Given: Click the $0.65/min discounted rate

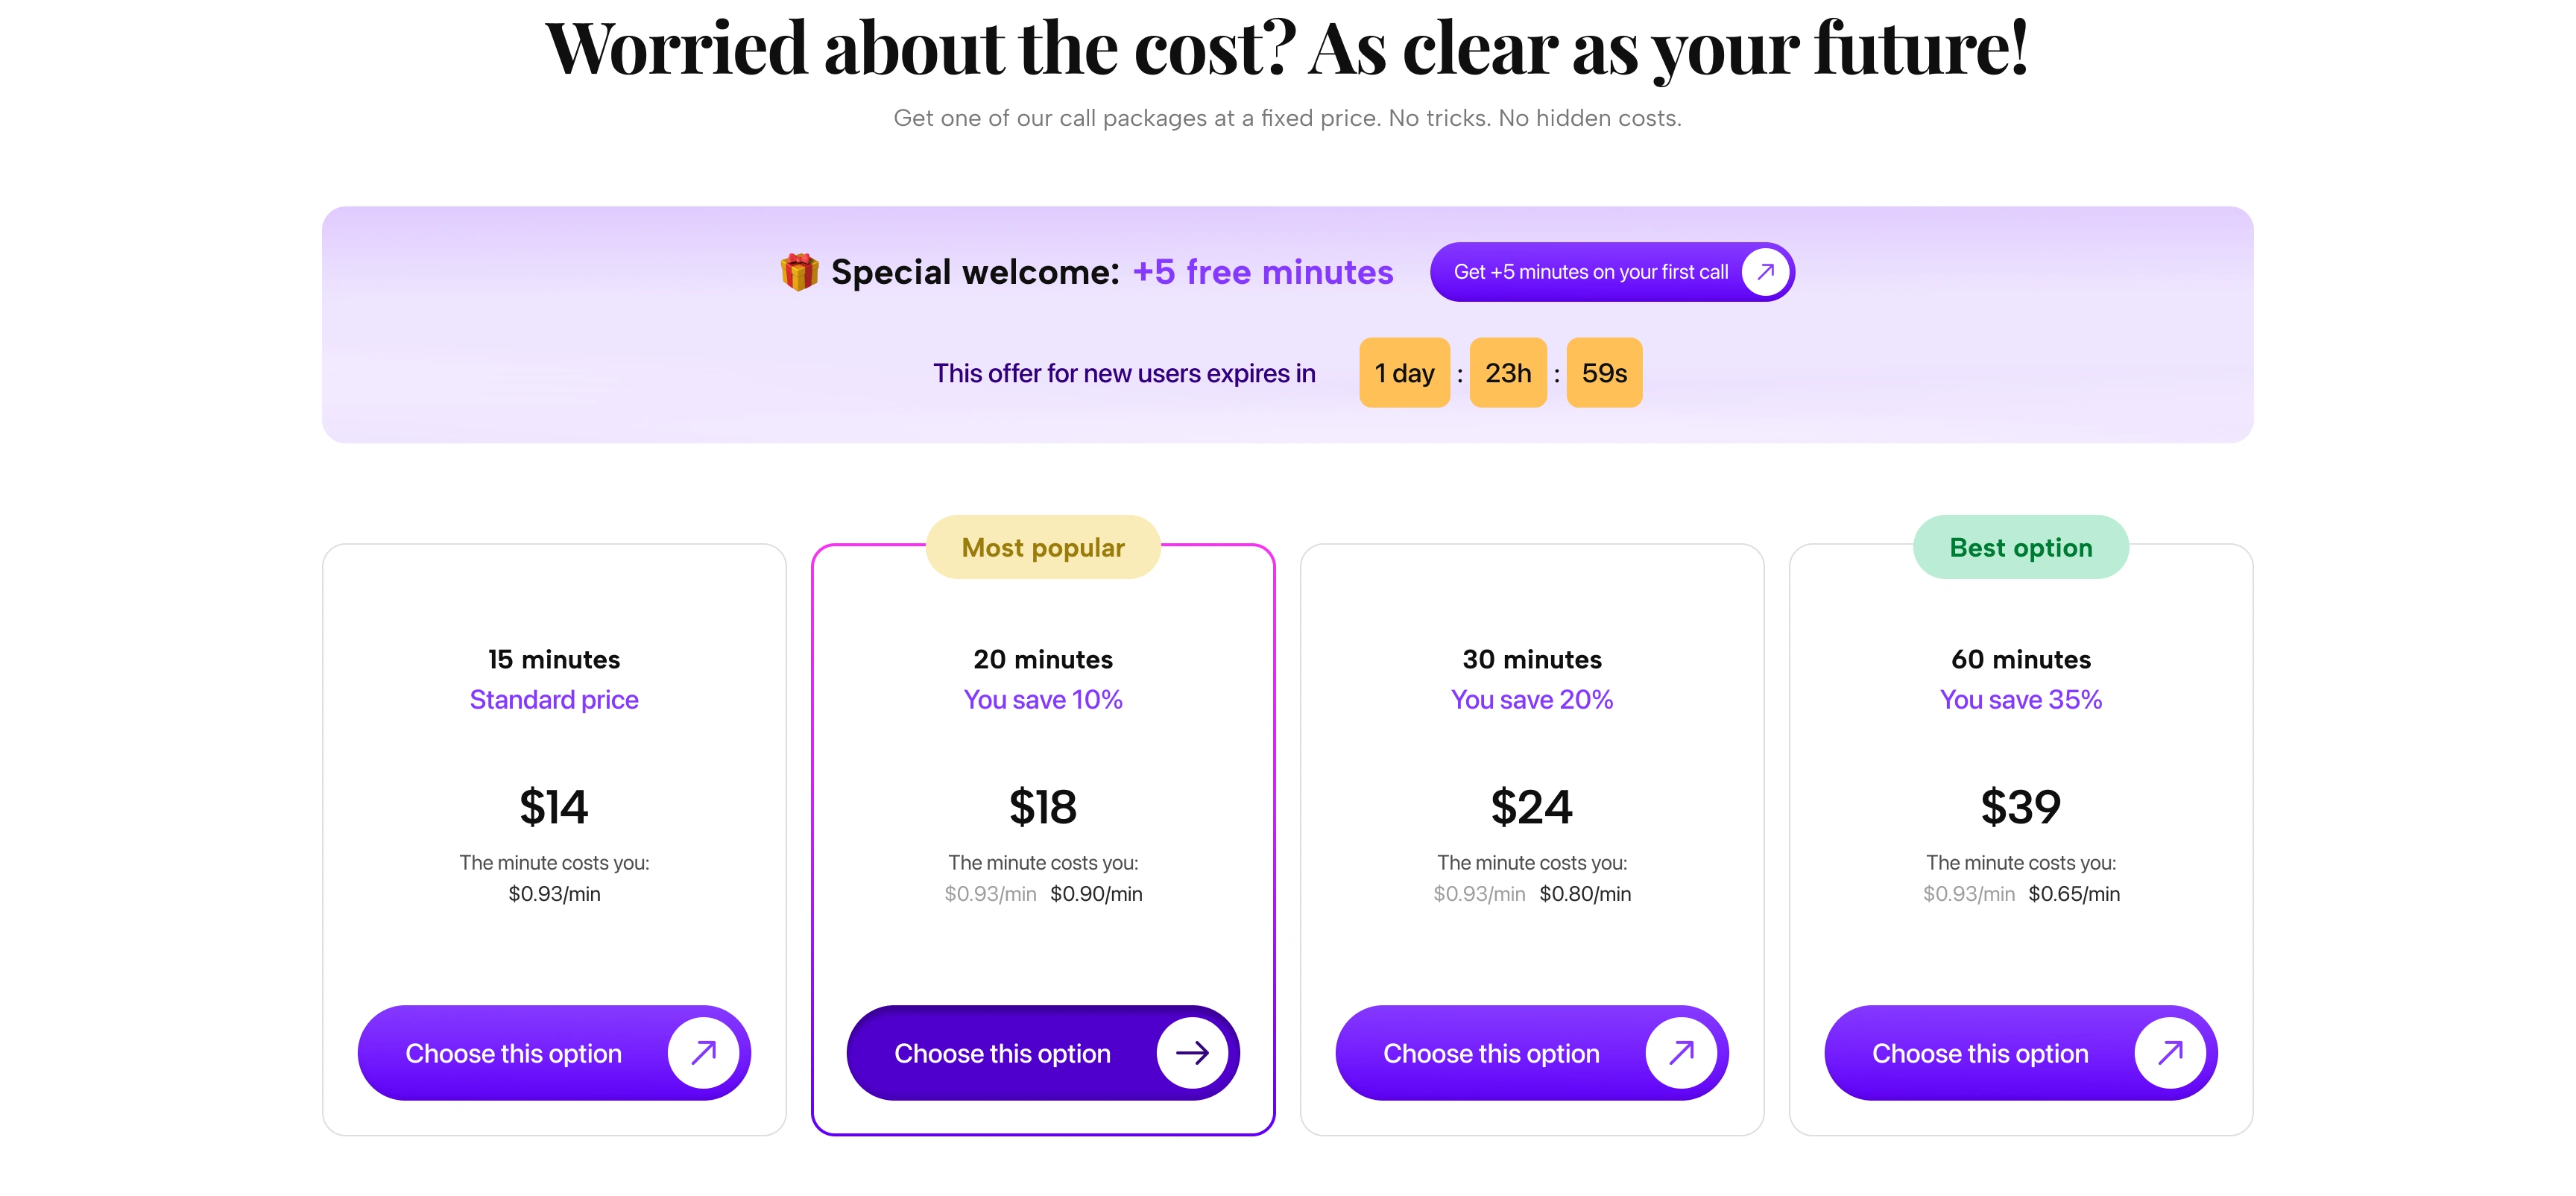Looking at the screenshot, I should (2073, 894).
